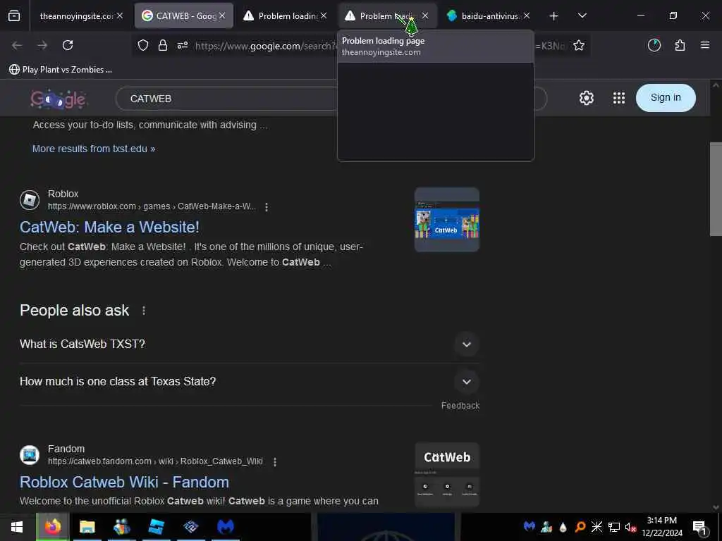Viewport: 722px width, 541px height.
Task: Reload the current page
Action: point(68,45)
